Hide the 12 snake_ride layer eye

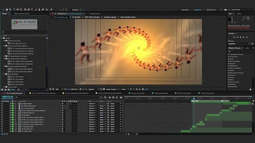pyautogui.click(x=2, y=131)
